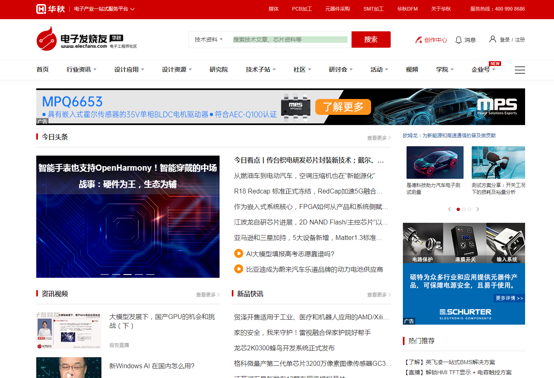Click the red 搜索 search button

click(x=371, y=40)
